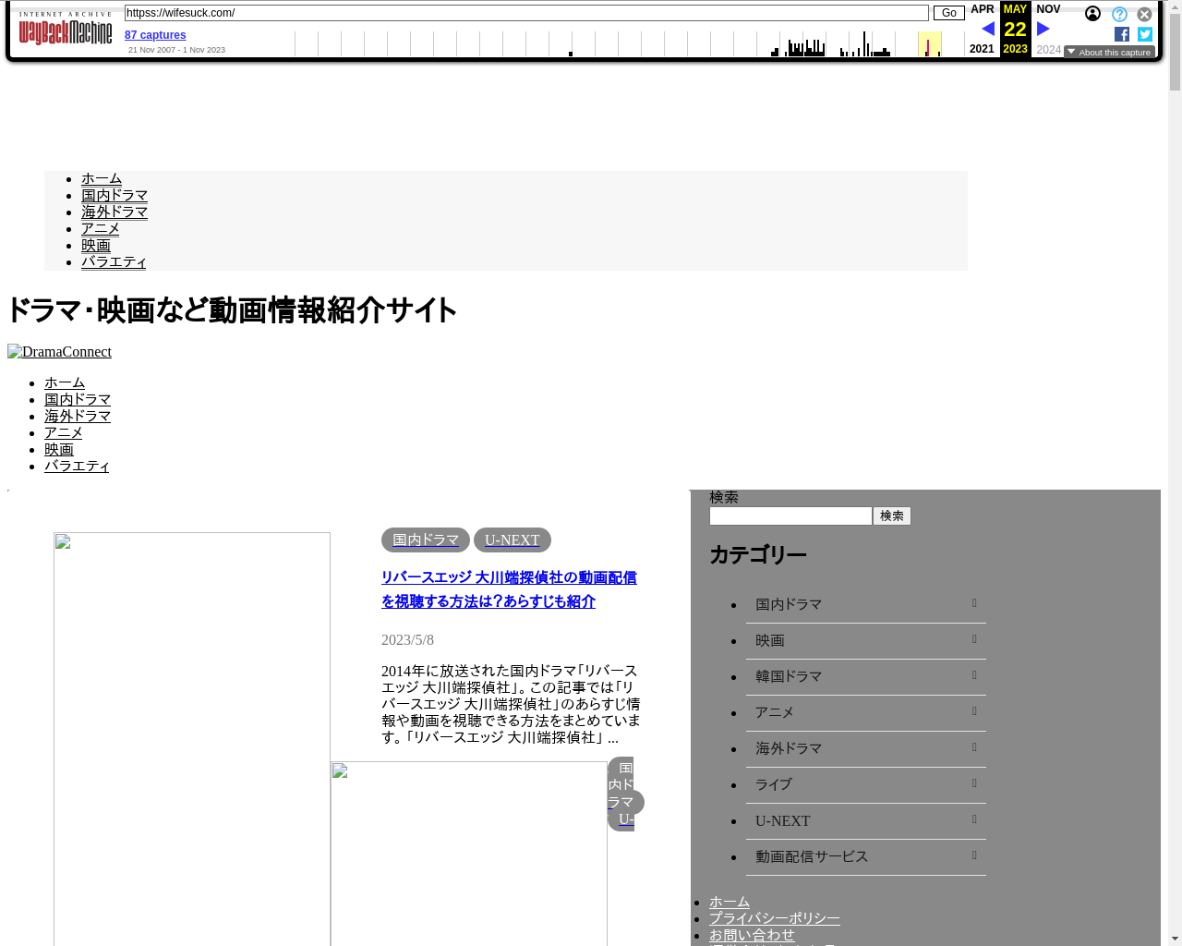Open バラエティ in top navigation menu
Screen dimensions: 1182x946
(114, 262)
